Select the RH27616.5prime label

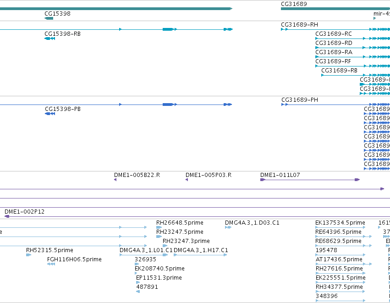[339, 269]
